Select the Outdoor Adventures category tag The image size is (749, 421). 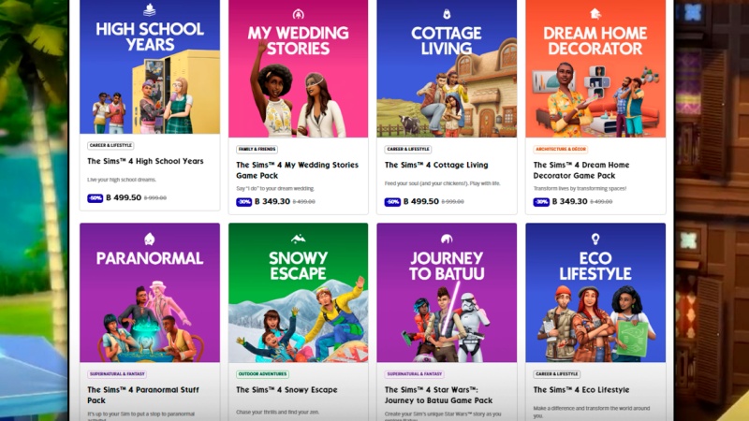point(262,374)
